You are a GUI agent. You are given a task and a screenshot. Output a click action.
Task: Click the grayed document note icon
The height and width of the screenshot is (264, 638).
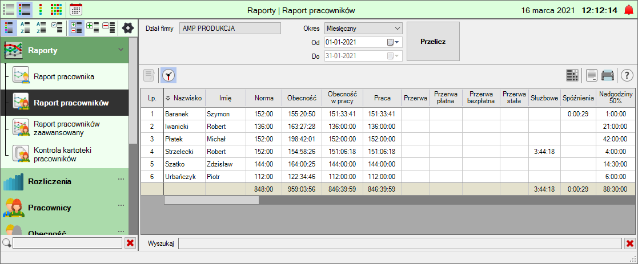149,75
